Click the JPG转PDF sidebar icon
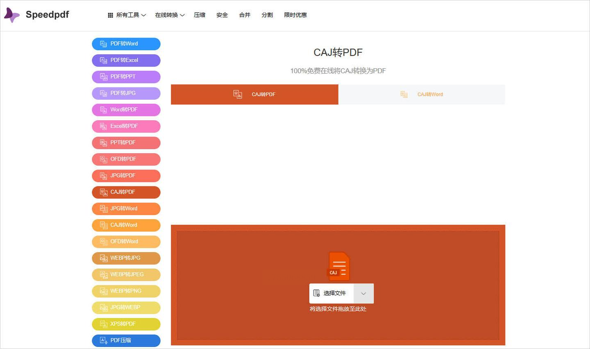 tap(104, 176)
